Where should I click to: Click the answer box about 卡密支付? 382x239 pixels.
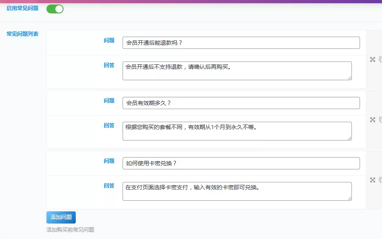coord(237,191)
